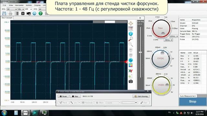Select the Oscilloscope tab
Viewport: 207px width, 116px height.
pos(7,18)
